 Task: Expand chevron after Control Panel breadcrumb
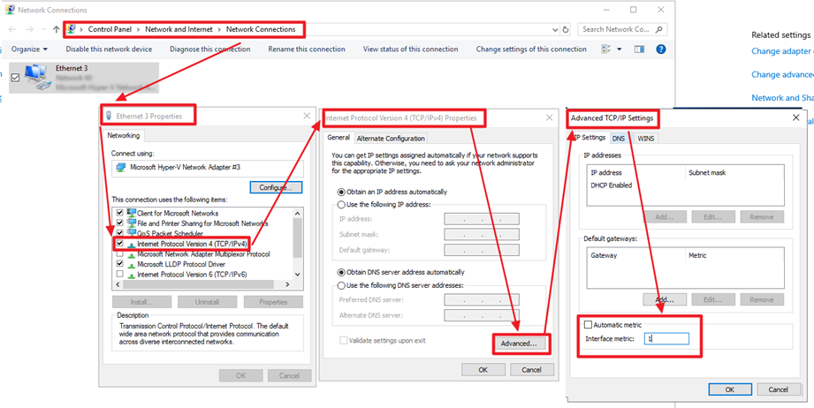click(139, 29)
